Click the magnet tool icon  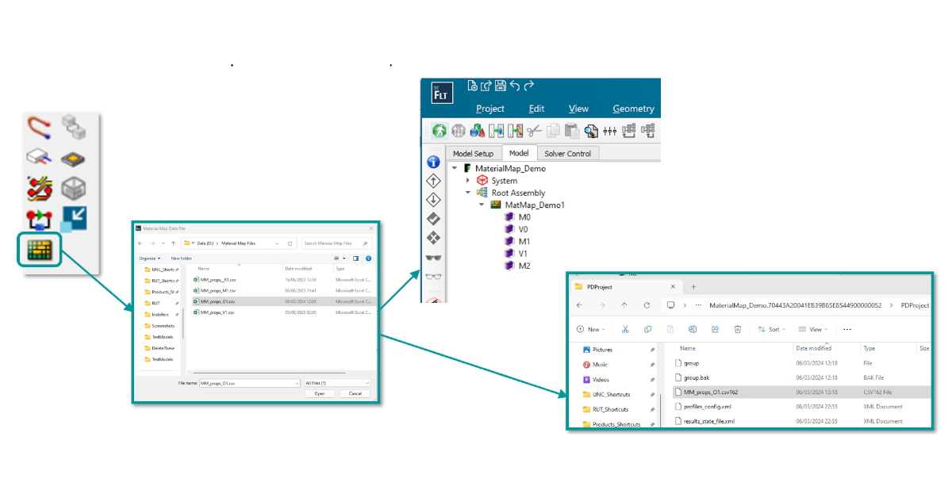(x=38, y=127)
